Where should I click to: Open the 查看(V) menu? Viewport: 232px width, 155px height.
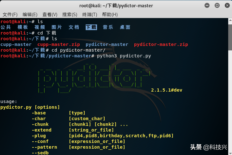50,15
